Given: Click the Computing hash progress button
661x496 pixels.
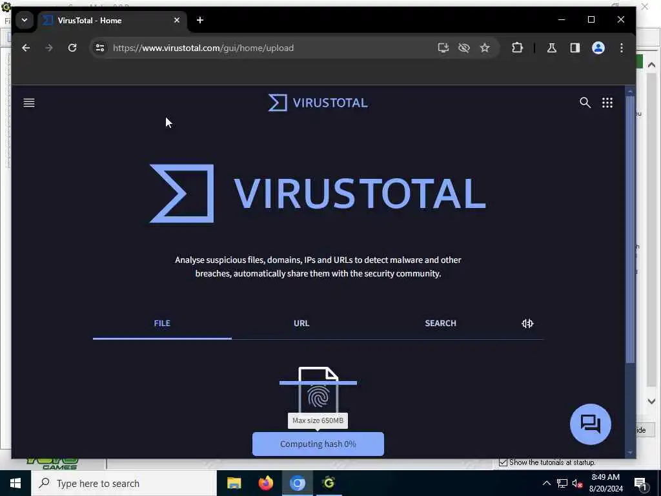Looking at the screenshot, I should click(318, 444).
